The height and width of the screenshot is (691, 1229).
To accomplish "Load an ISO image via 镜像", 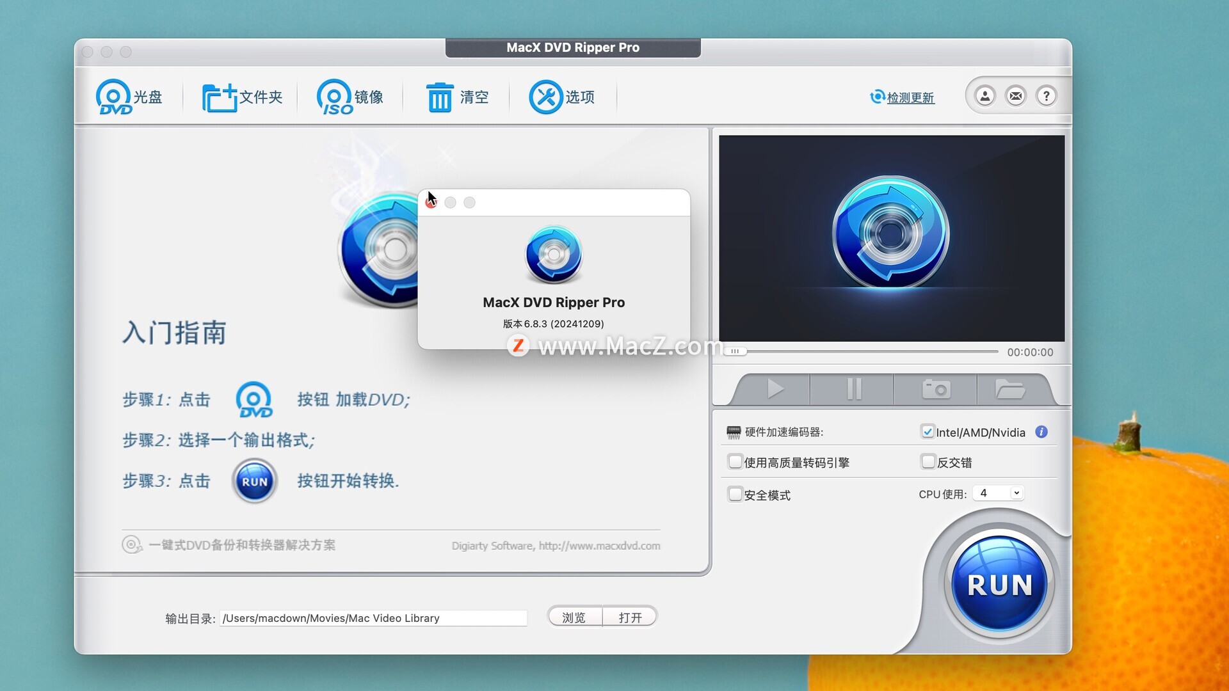I will 349,97.
